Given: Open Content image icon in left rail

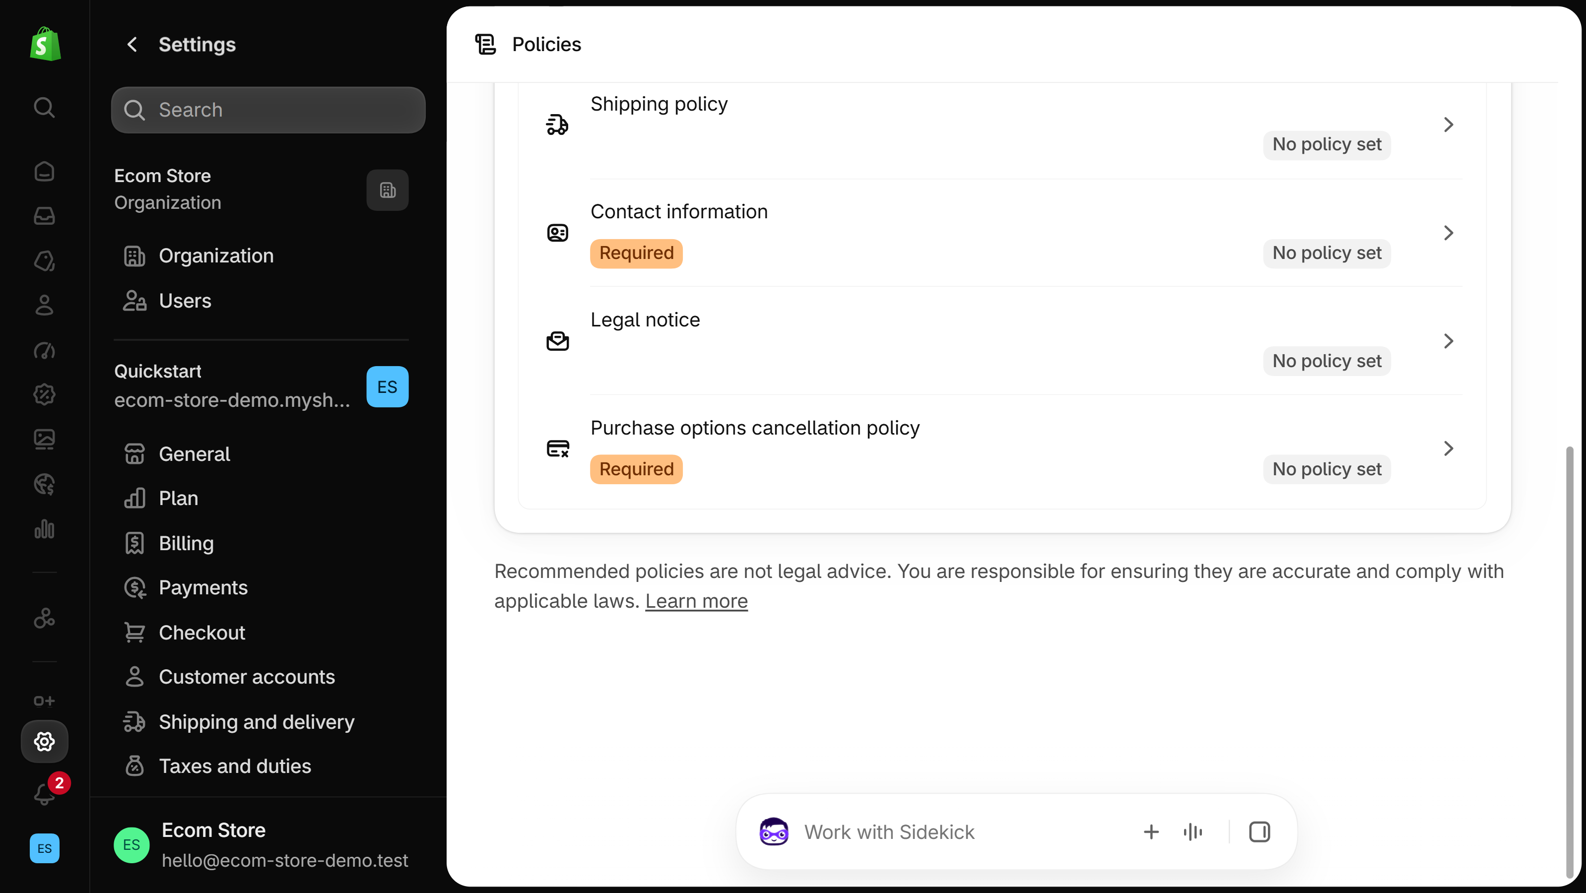Looking at the screenshot, I should (x=44, y=440).
